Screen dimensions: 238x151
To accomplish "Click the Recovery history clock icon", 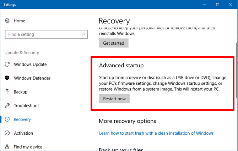I will click(x=7, y=119).
